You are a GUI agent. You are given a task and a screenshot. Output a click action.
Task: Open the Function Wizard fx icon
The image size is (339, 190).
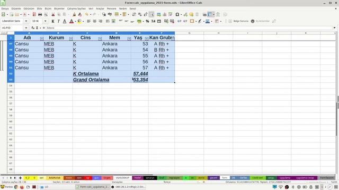33,28
